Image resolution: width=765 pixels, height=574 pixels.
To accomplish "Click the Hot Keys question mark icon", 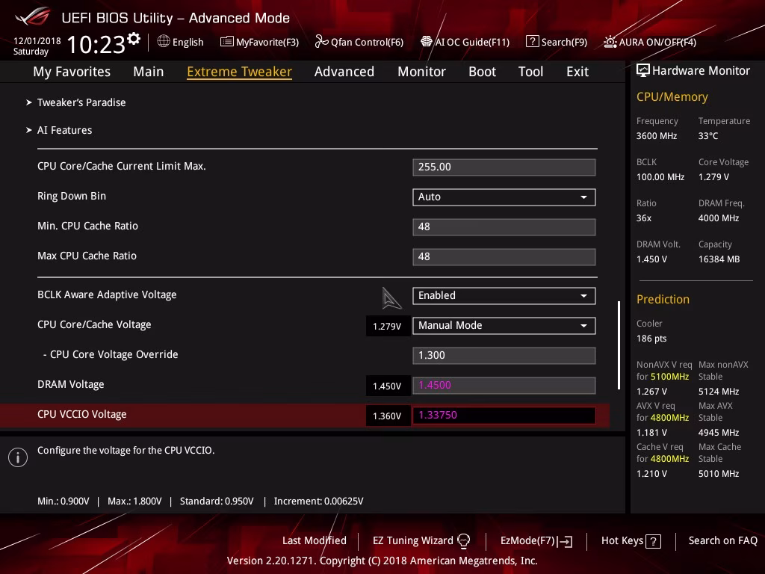I will point(653,541).
